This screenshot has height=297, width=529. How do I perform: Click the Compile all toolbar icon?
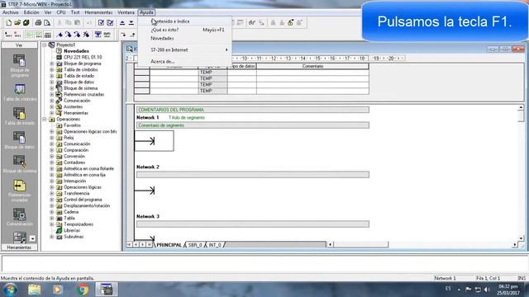click(110, 22)
